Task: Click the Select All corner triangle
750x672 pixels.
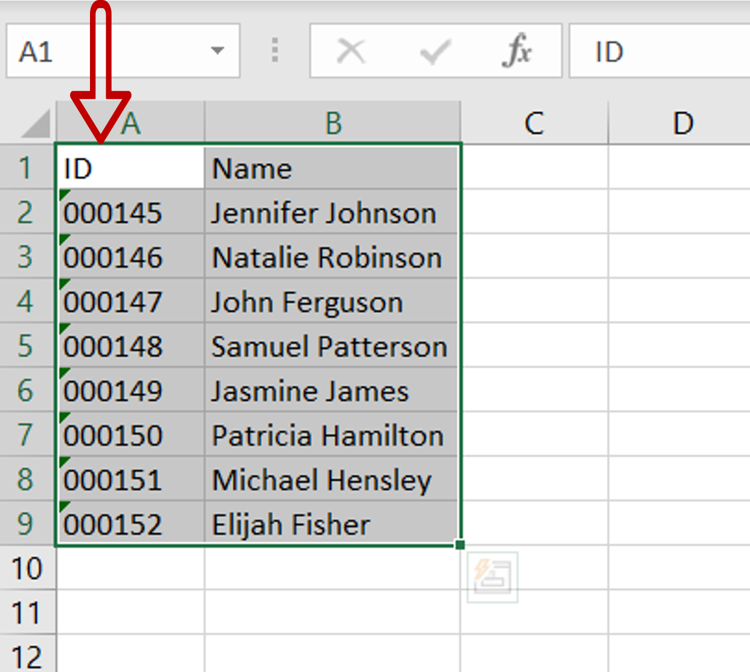Action: [x=36, y=125]
